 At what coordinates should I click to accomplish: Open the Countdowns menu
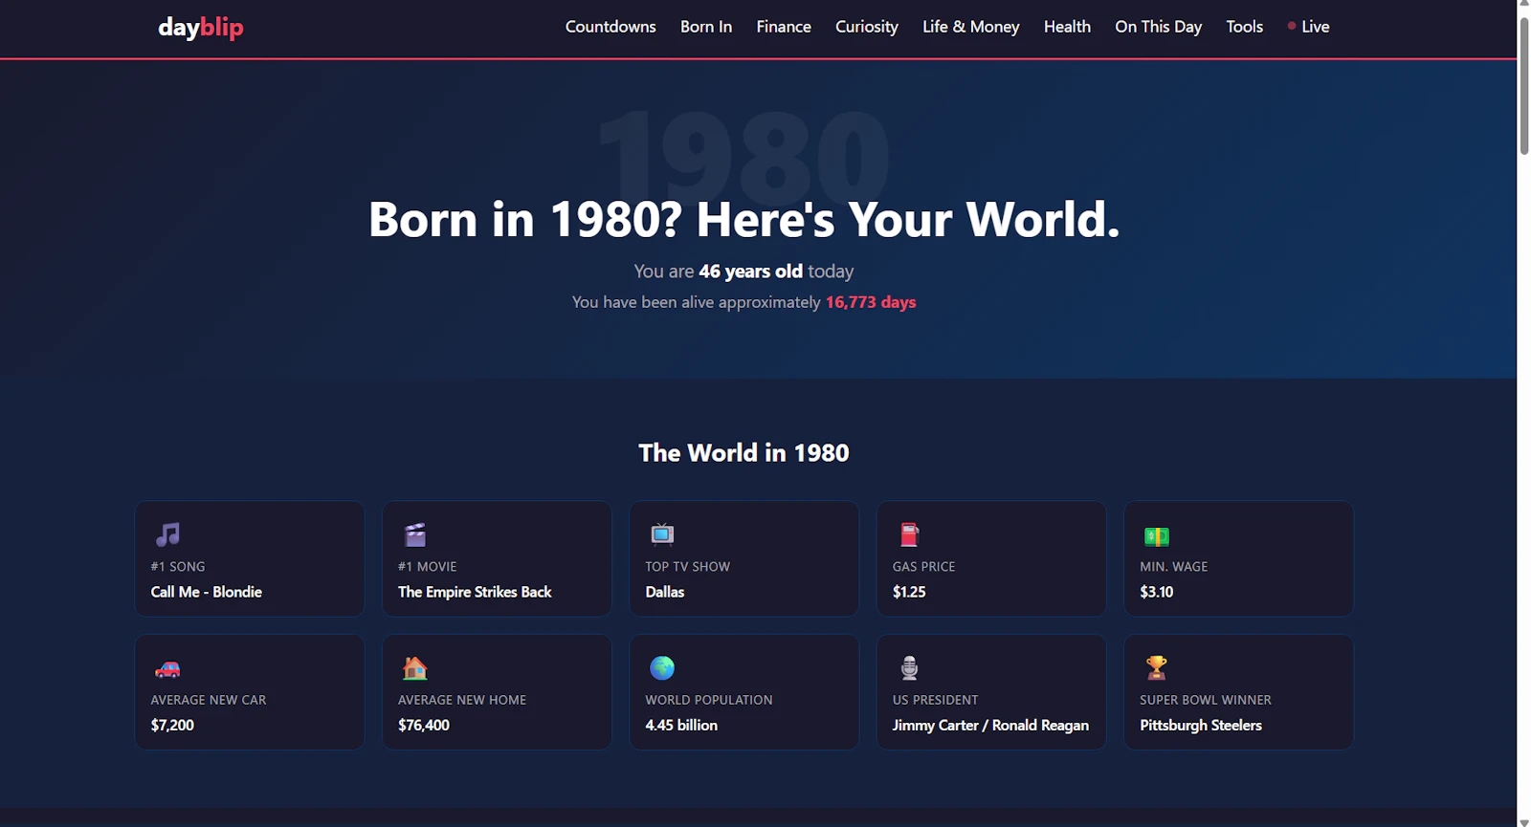point(610,27)
